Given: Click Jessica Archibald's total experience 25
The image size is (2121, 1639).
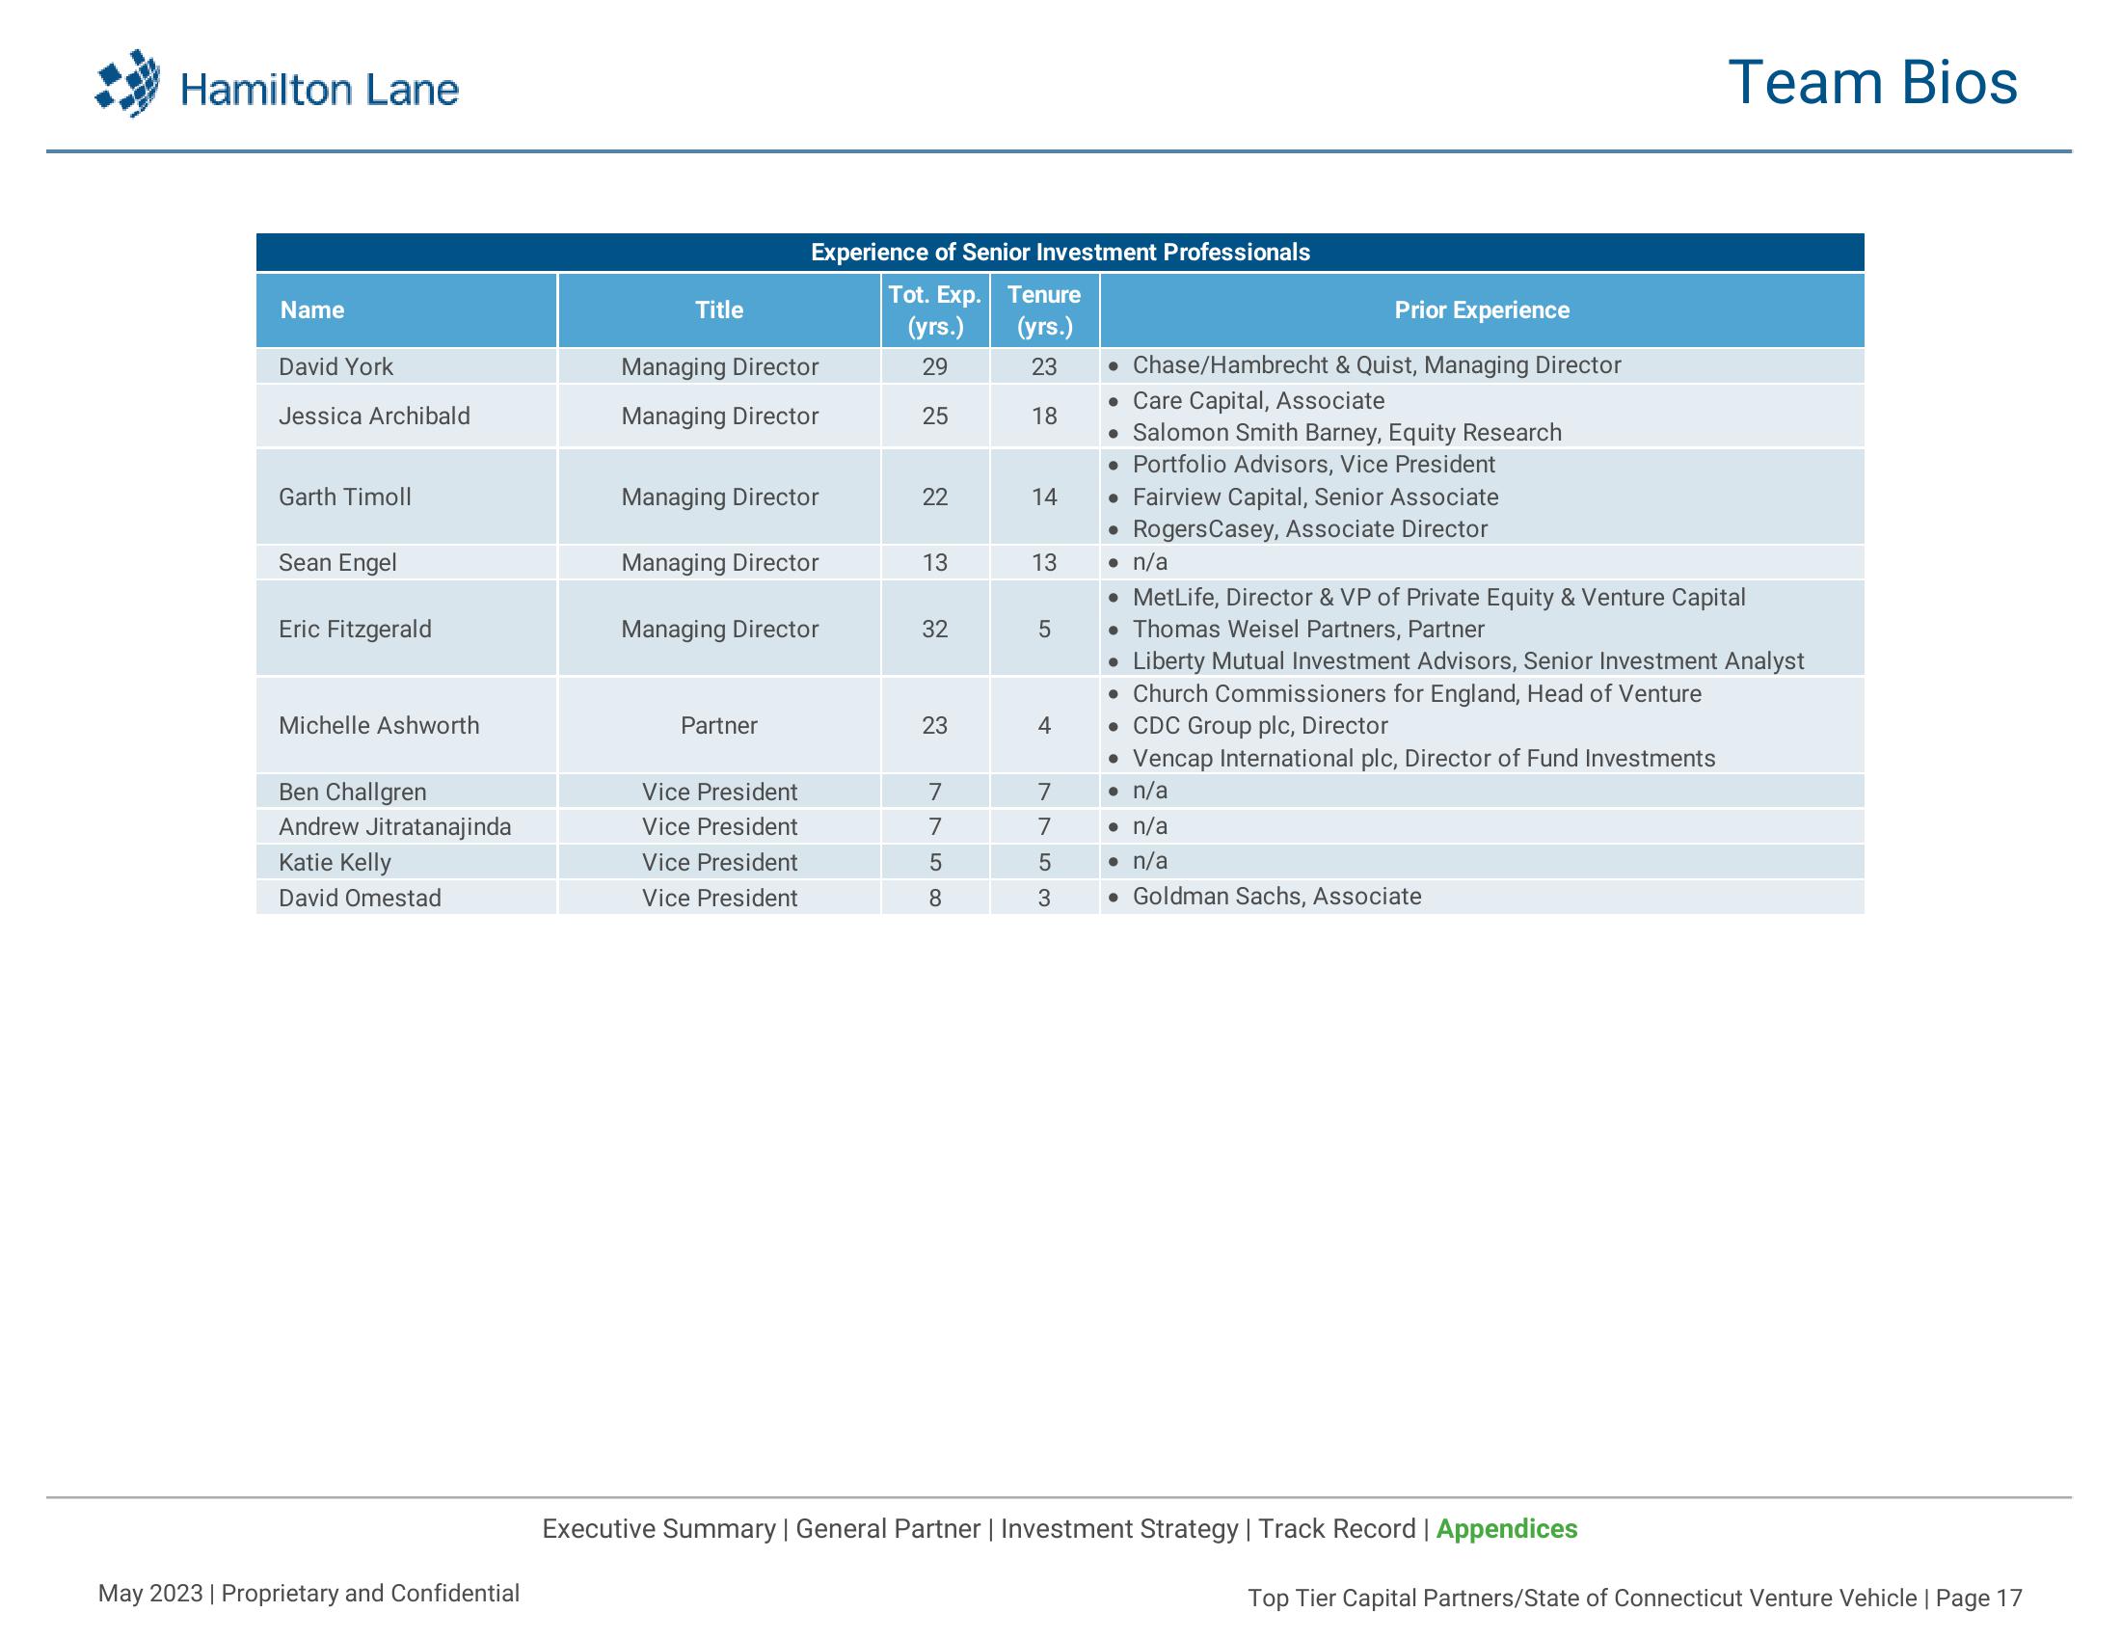Looking at the screenshot, I should tap(934, 416).
